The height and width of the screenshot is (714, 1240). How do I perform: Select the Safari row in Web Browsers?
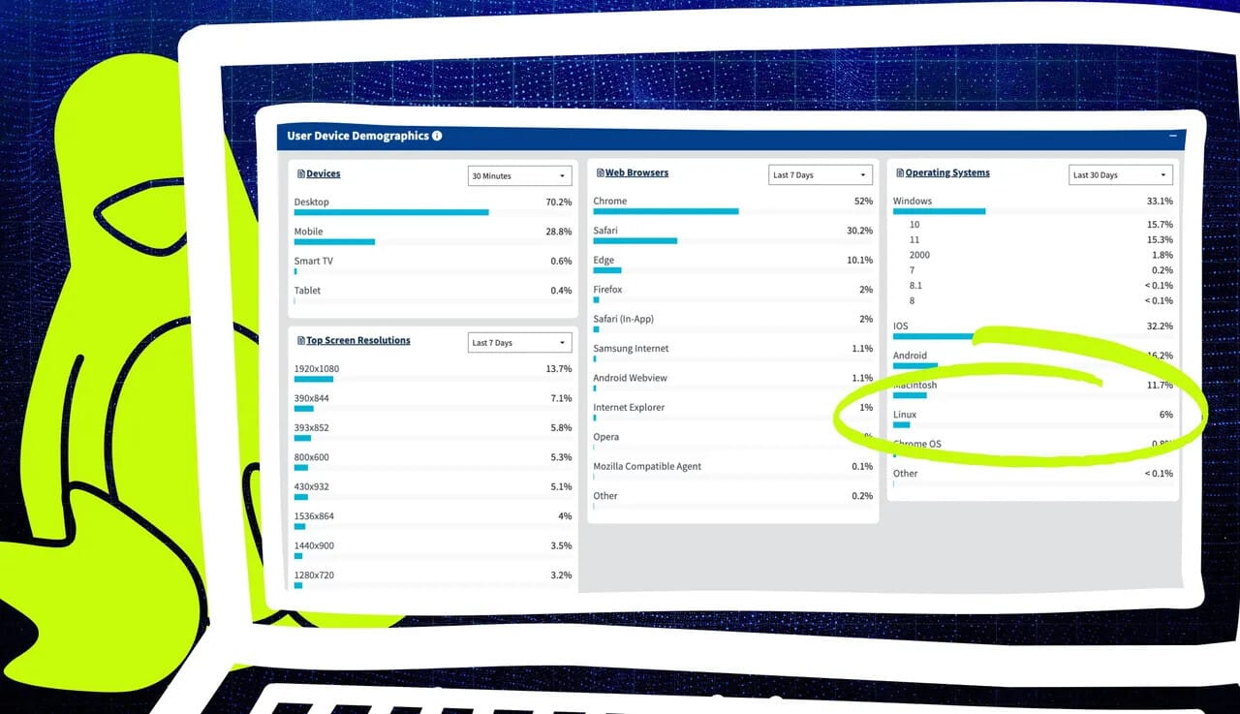click(732, 234)
